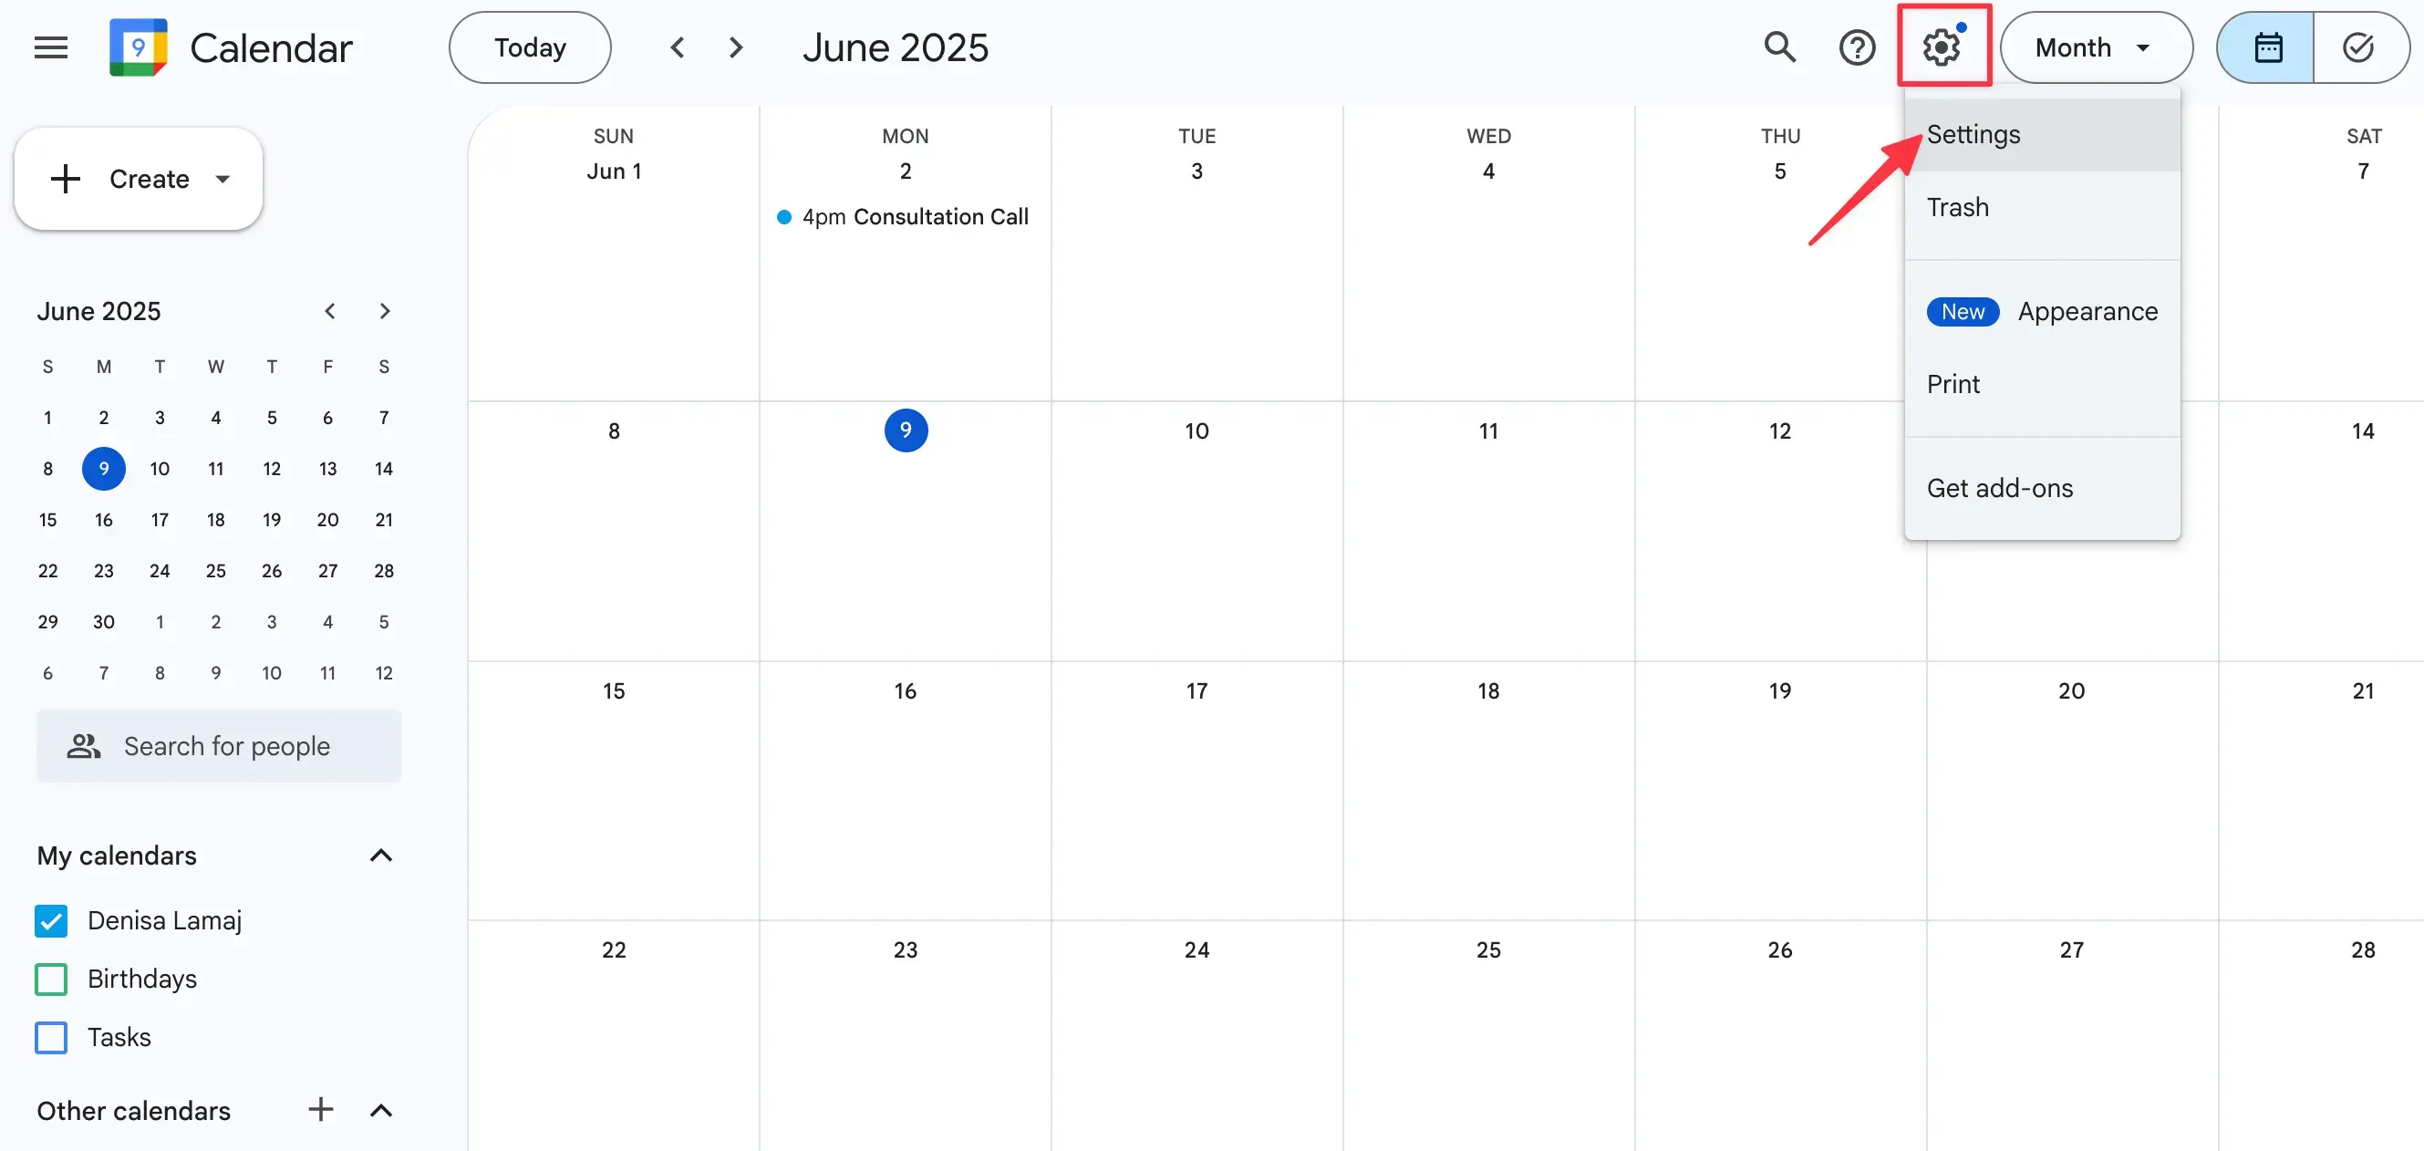The image size is (2424, 1151).
Task: Open the main menu hamburger icon
Action: [51, 48]
